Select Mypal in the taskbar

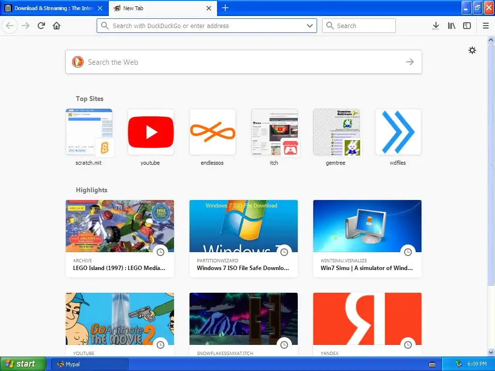click(x=89, y=364)
